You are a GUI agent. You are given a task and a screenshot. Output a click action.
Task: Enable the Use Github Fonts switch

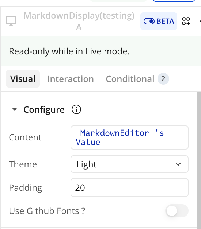click(x=177, y=211)
